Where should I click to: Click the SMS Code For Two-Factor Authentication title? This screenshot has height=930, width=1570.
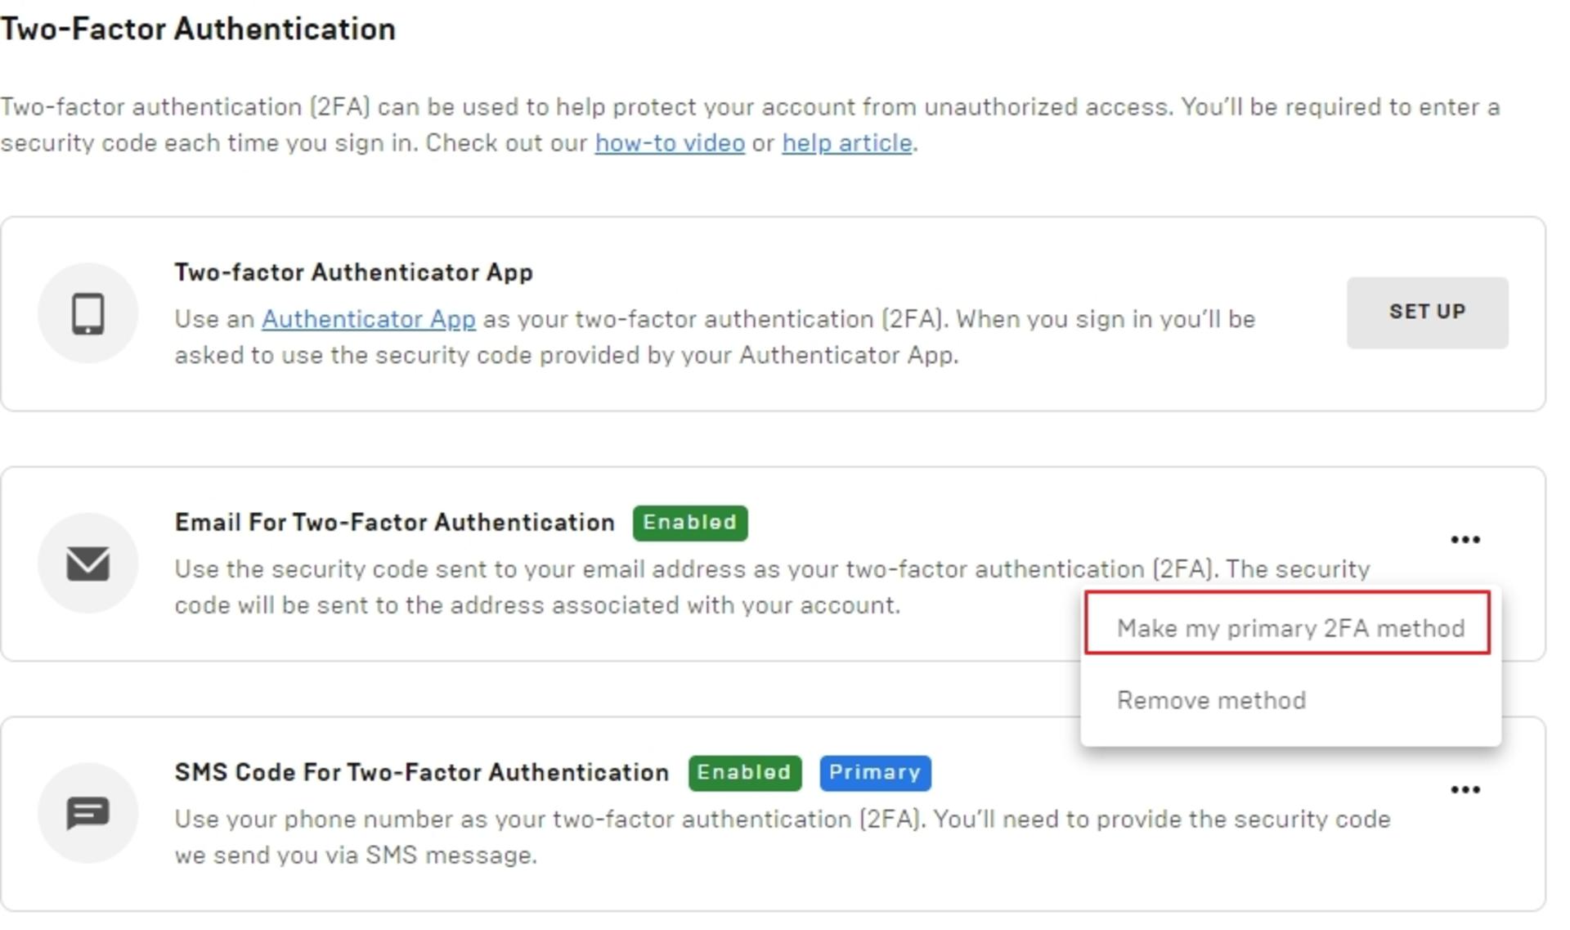[421, 773]
